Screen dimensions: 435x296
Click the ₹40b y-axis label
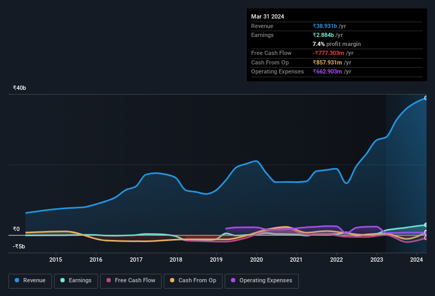click(20, 88)
